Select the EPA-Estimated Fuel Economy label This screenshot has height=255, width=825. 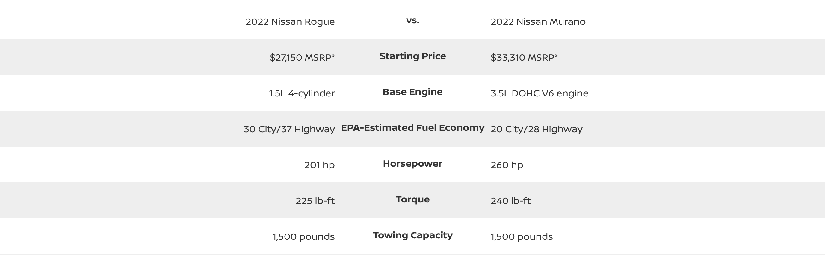[x=413, y=128]
